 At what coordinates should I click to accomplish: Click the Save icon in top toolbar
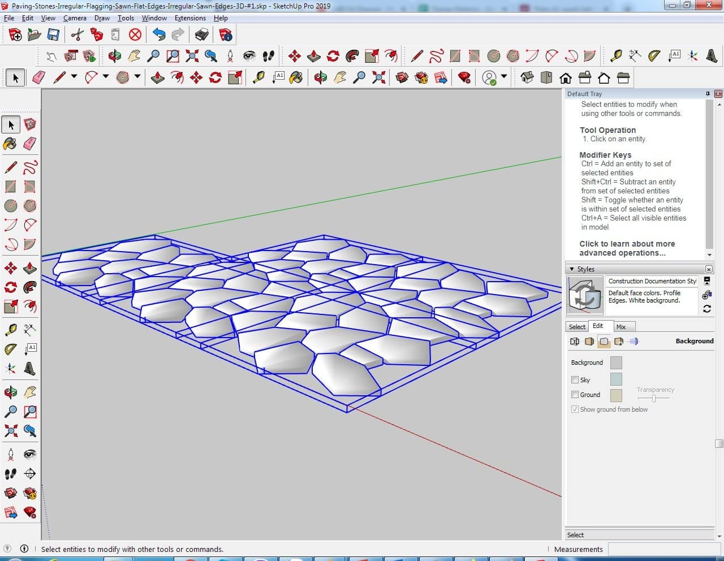53,35
